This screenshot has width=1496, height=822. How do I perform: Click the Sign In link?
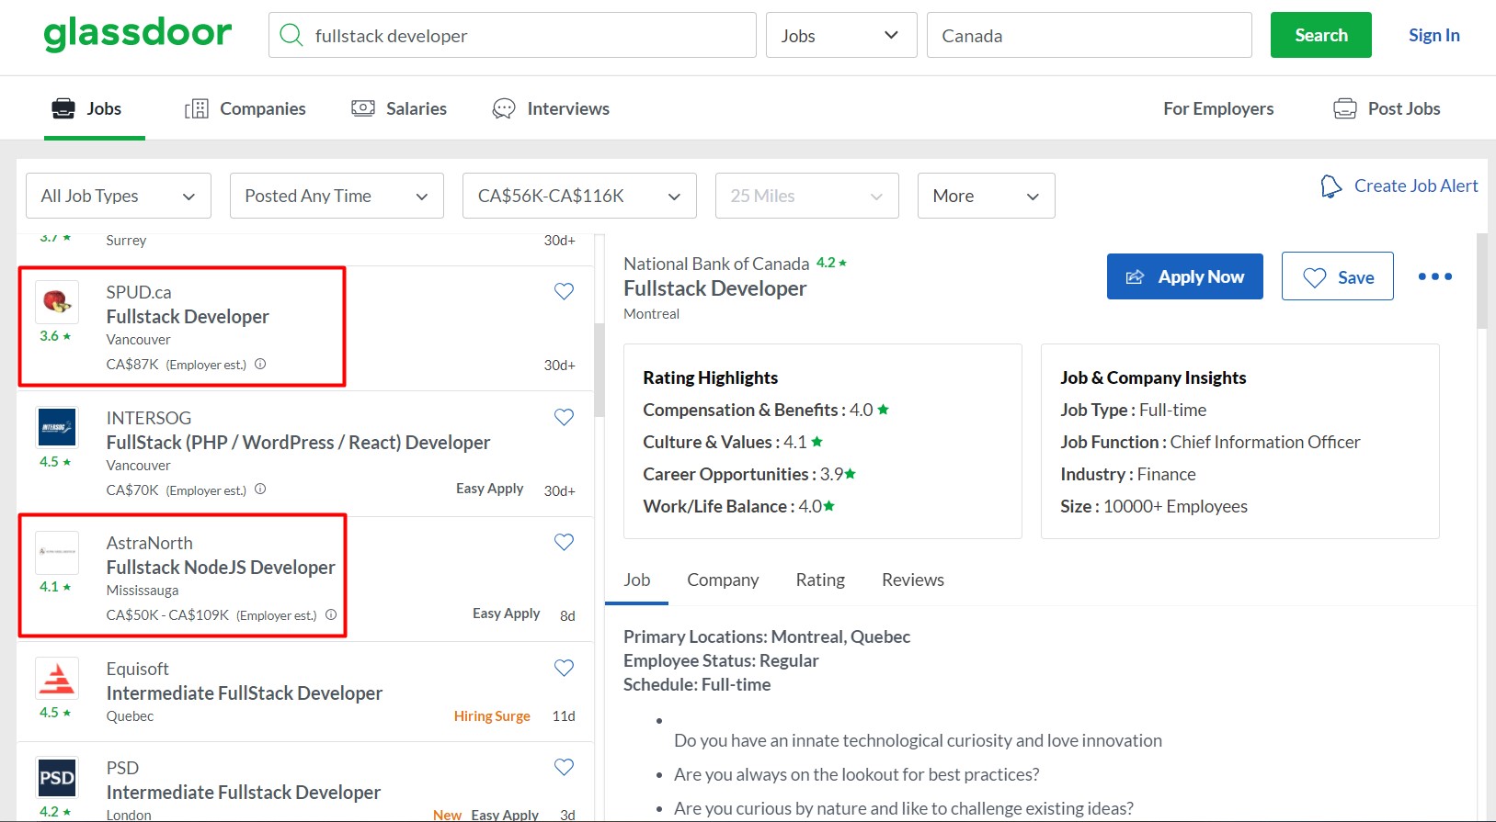tap(1434, 35)
